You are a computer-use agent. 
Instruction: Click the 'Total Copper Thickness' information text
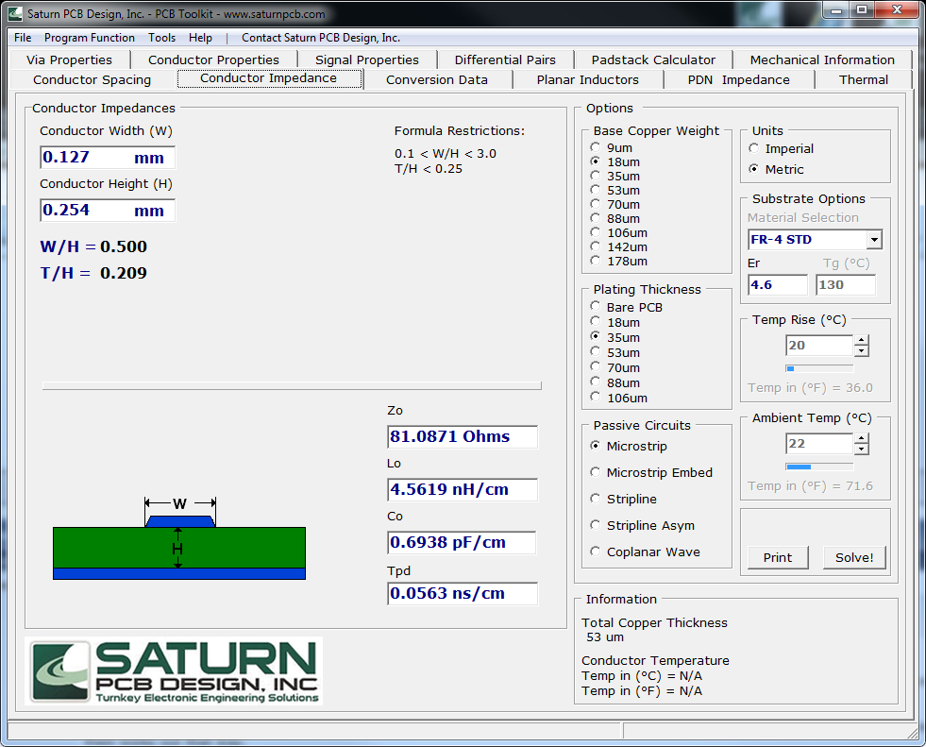point(654,623)
